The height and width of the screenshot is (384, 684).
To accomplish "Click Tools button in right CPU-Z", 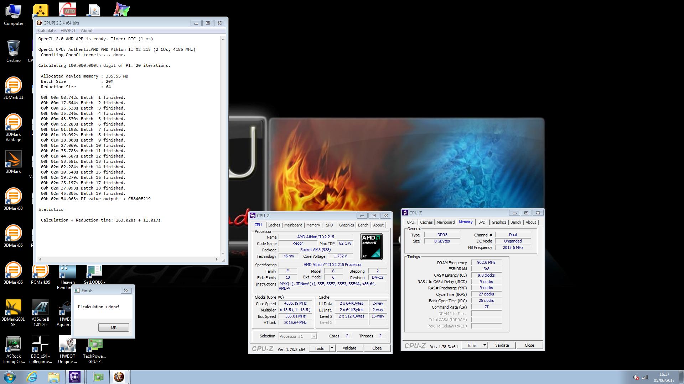I will 472,345.
